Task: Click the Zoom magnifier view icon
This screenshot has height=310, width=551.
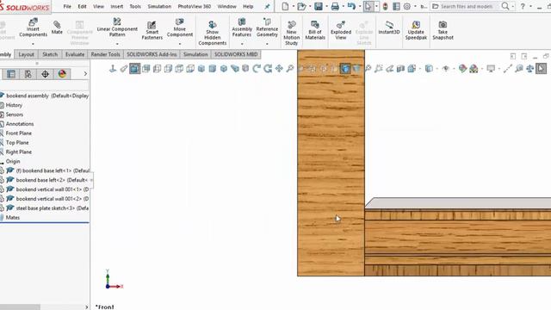Action: point(290,68)
